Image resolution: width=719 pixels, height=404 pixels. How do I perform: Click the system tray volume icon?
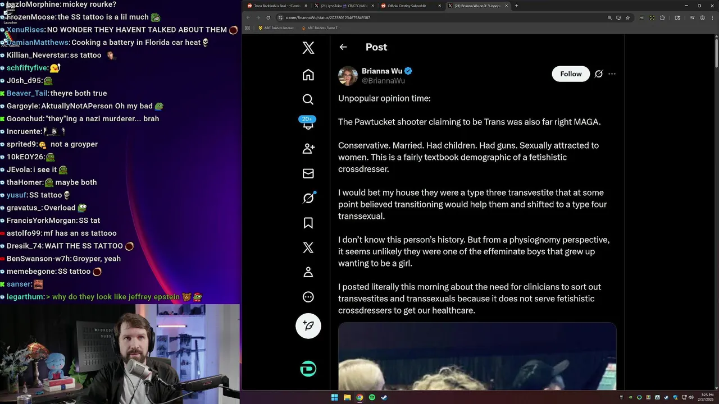tap(690, 397)
